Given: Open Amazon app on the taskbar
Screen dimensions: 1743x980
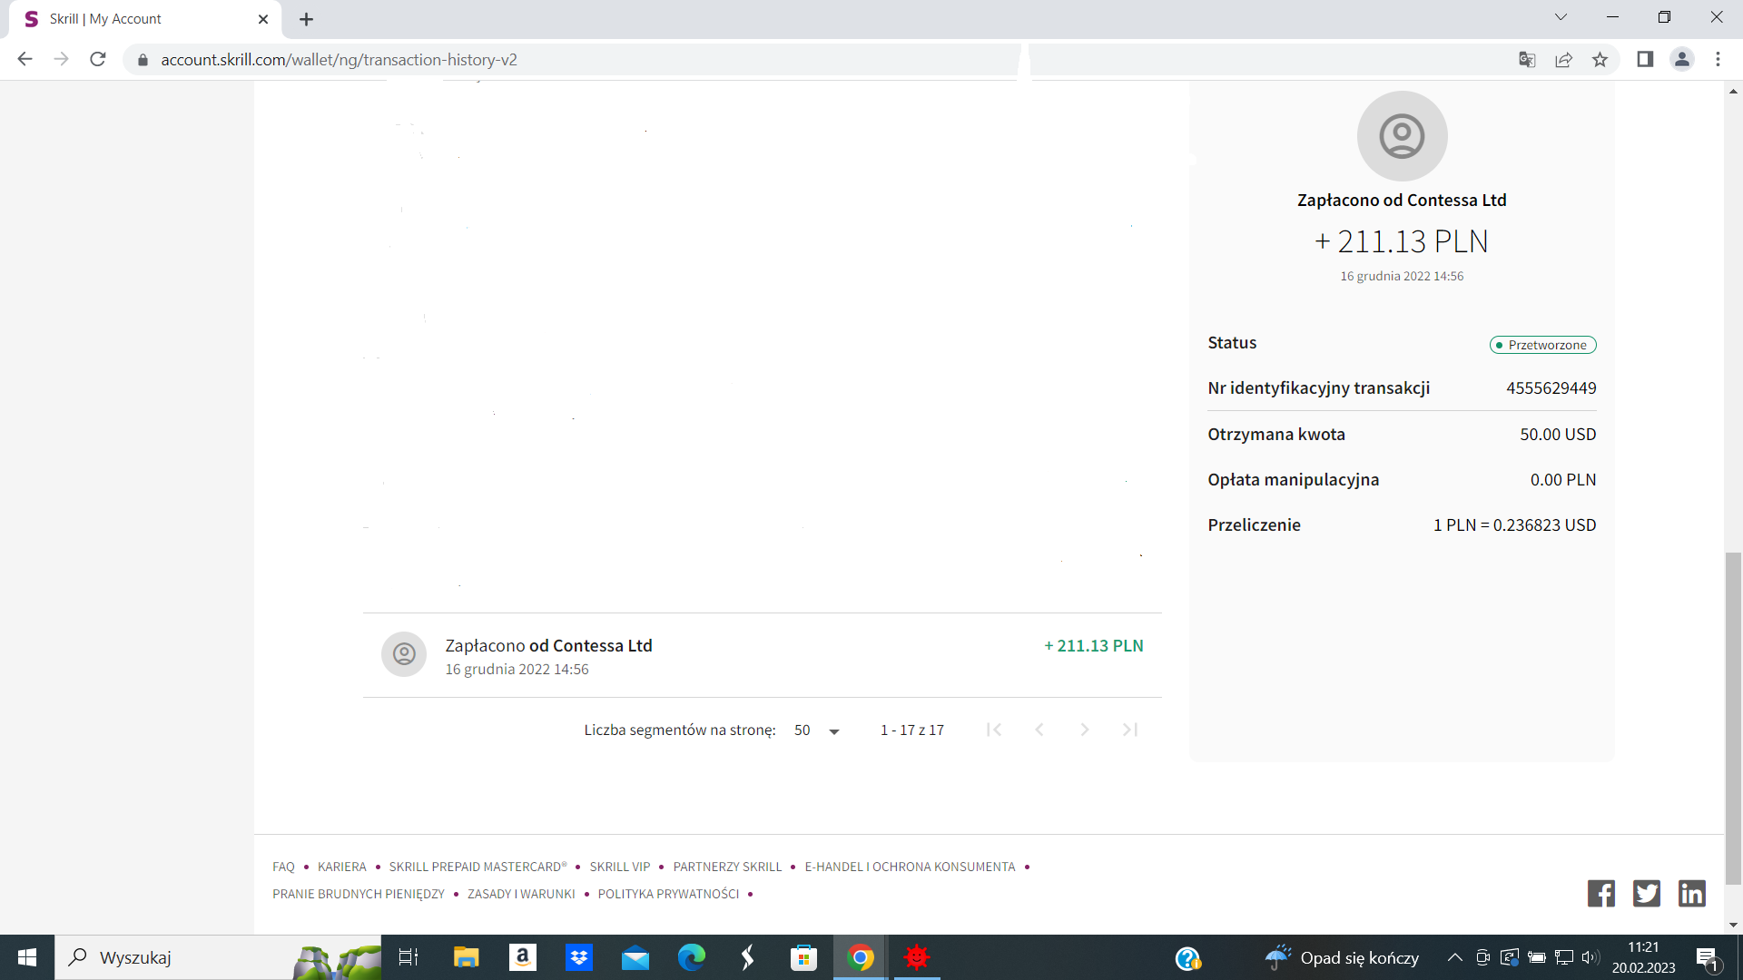Looking at the screenshot, I should coord(523,957).
